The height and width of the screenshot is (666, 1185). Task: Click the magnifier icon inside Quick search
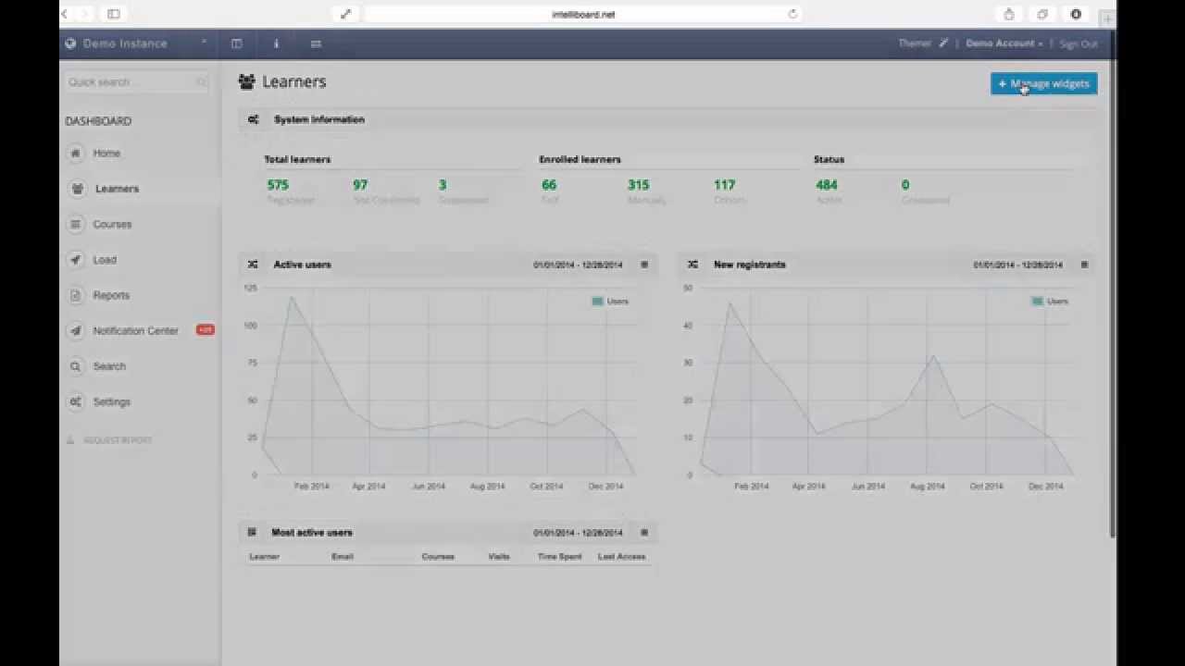(x=201, y=82)
